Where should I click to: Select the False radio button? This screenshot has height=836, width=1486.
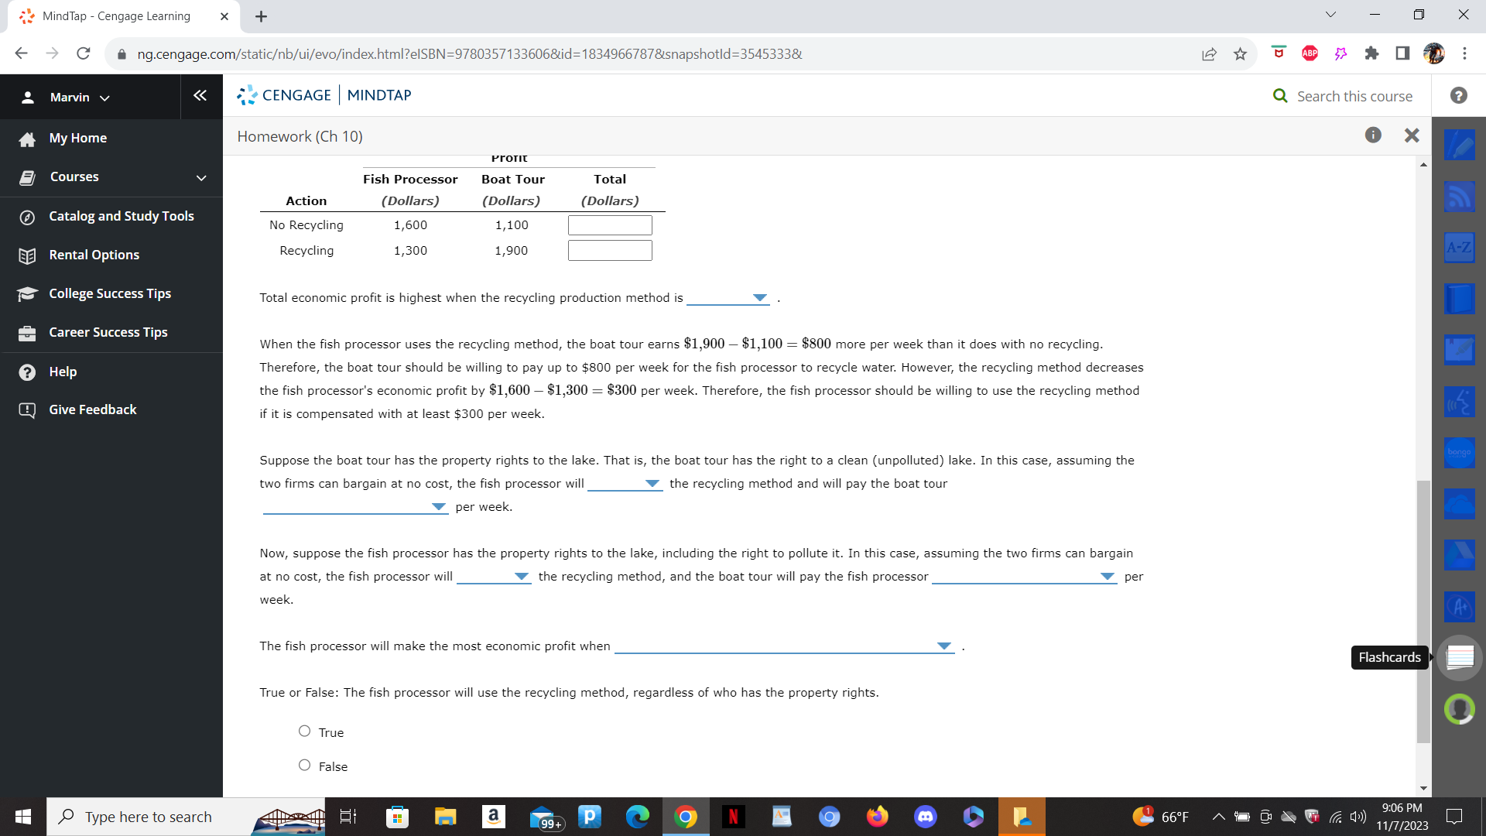(x=304, y=764)
